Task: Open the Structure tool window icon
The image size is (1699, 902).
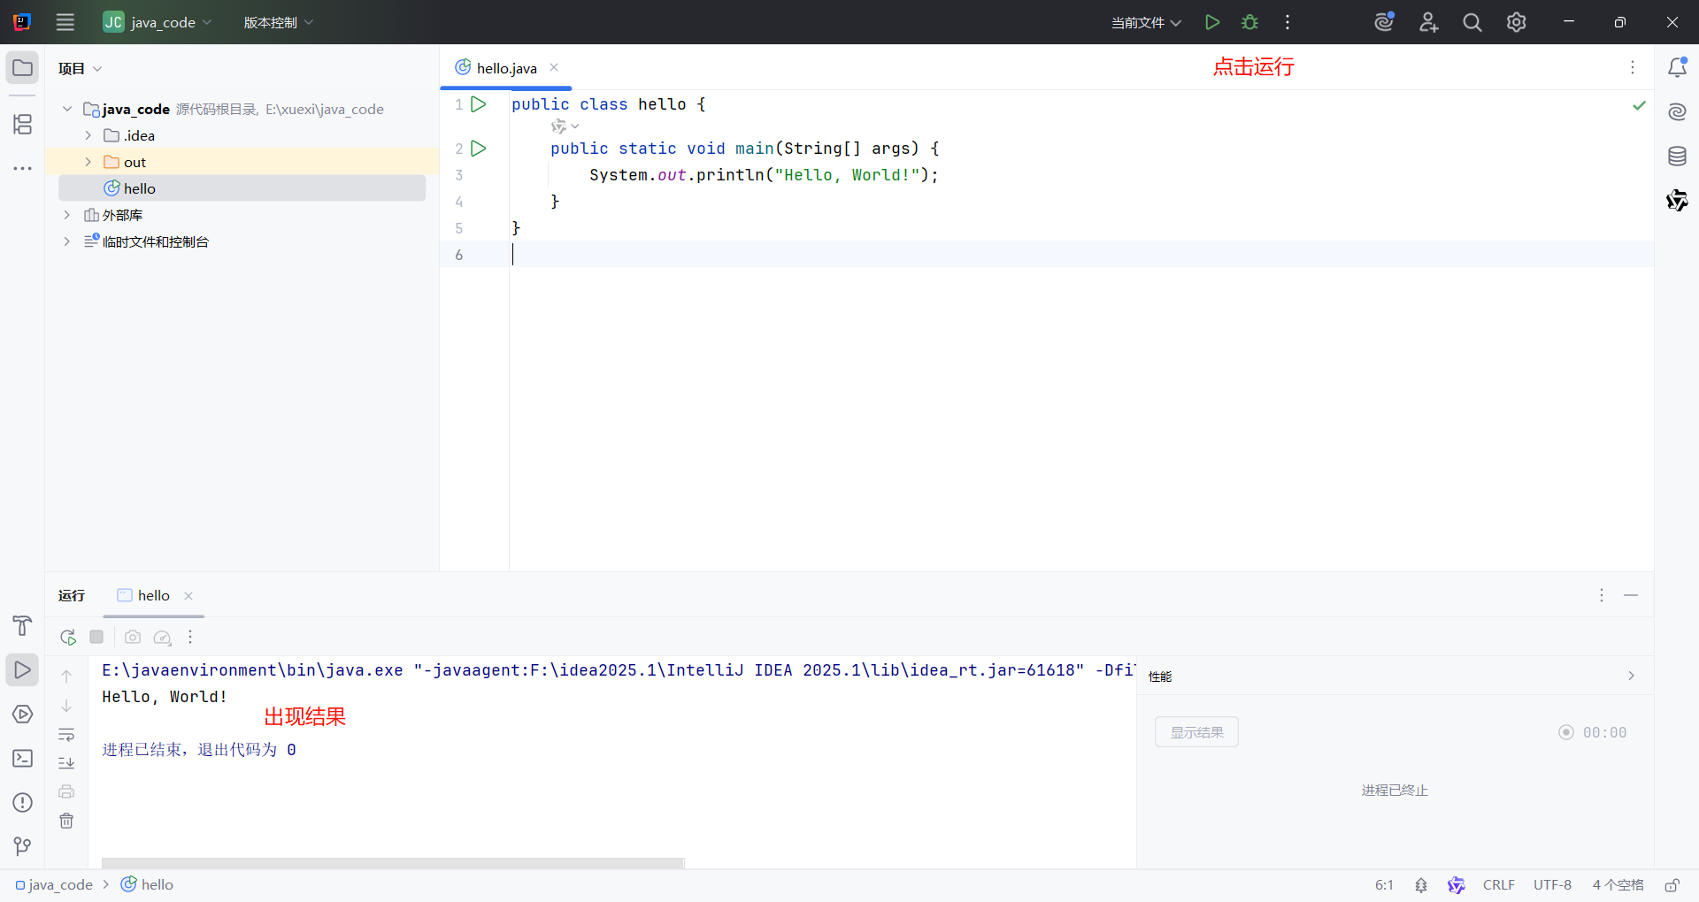Action: click(22, 124)
